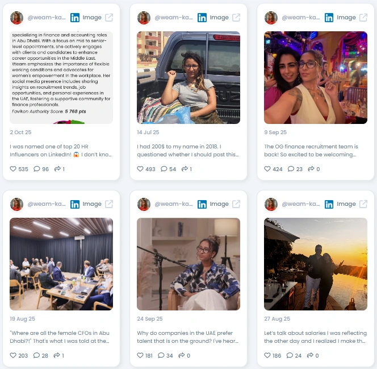Screen dimensions: 377x369
Task: Click comment icon showing 54 comments
Action: (x=164, y=169)
